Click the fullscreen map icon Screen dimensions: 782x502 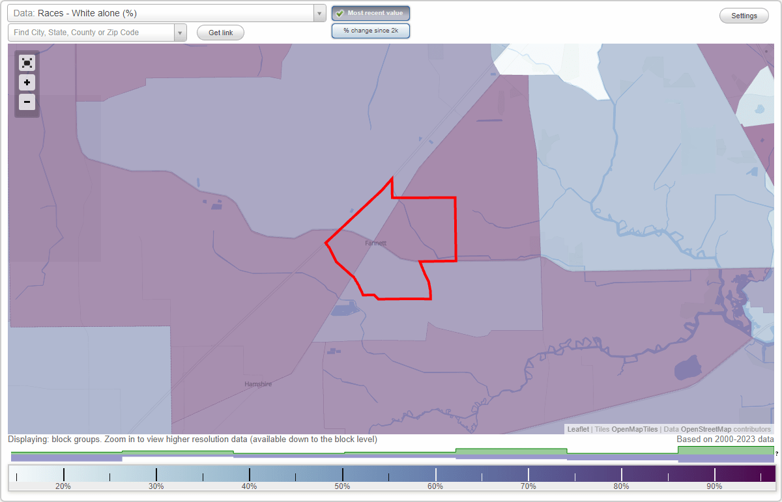coord(27,63)
